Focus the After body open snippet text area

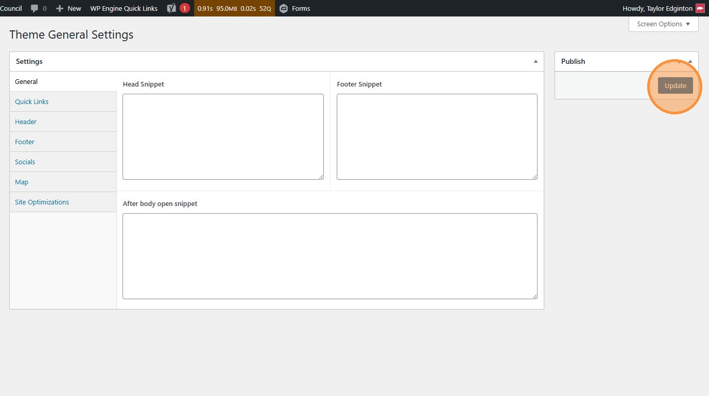(x=330, y=256)
